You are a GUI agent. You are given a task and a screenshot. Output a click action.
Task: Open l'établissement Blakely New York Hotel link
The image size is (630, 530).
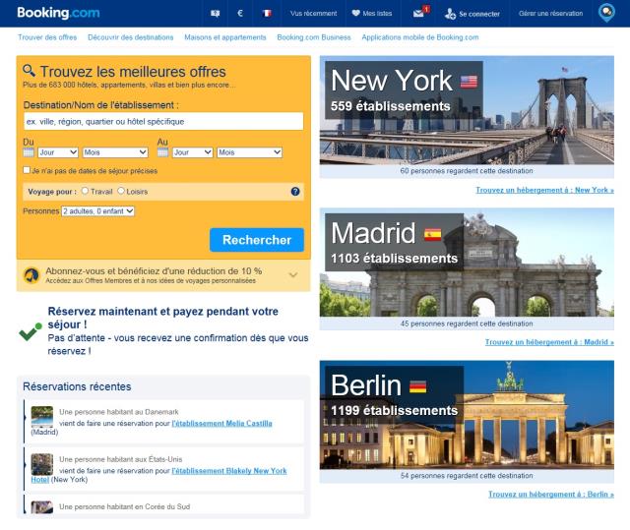coord(229,471)
